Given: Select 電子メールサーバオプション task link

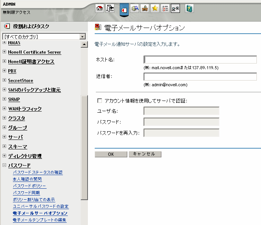Looking at the screenshot, I should [40, 213].
